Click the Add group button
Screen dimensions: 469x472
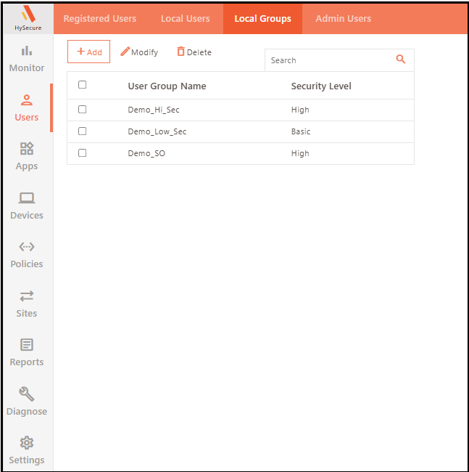pyautogui.click(x=88, y=52)
